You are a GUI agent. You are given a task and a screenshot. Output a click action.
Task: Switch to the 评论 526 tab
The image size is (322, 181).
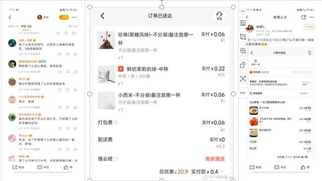tap(26, 27)
